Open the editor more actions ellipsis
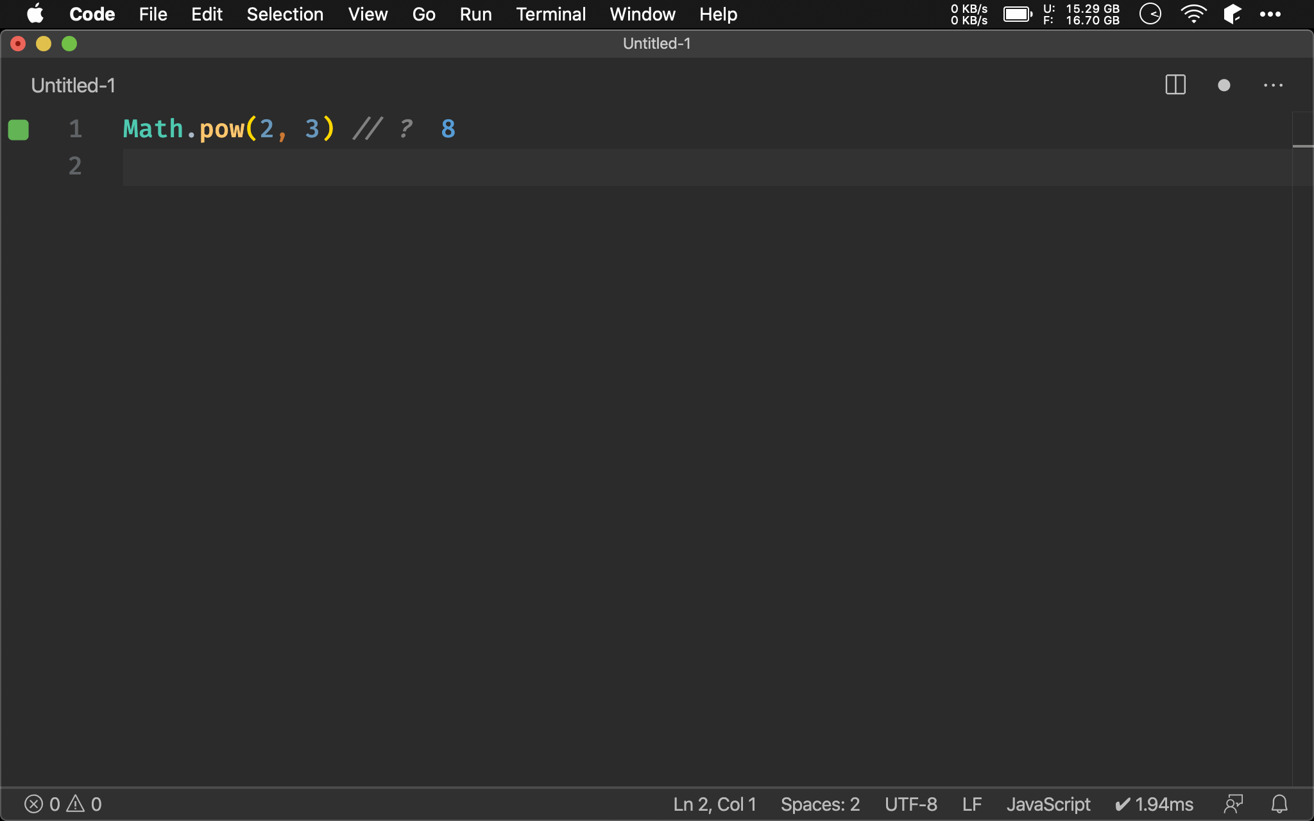 (x=1273, y=85)
